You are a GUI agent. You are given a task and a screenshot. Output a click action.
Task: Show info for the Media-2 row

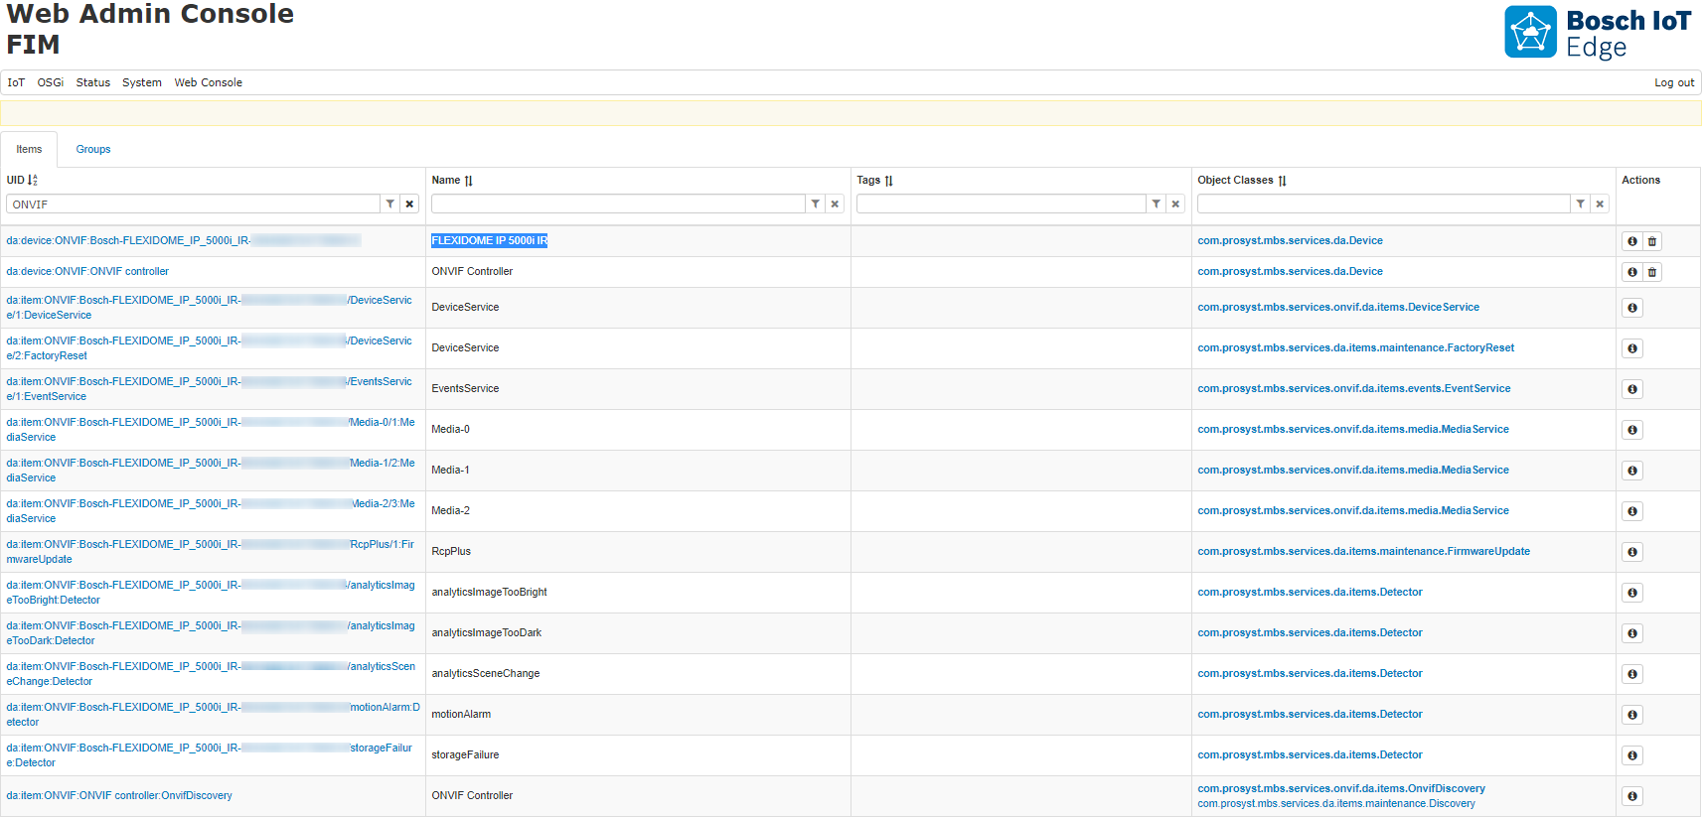1631,511
